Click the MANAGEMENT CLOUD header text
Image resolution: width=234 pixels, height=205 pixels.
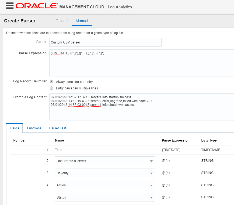[x=82, y=7]
